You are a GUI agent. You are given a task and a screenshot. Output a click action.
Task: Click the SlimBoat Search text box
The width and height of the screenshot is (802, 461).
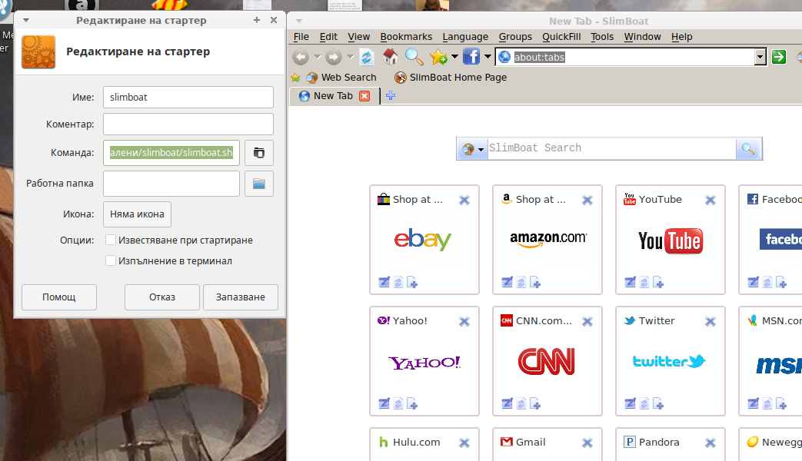point(612,148)
